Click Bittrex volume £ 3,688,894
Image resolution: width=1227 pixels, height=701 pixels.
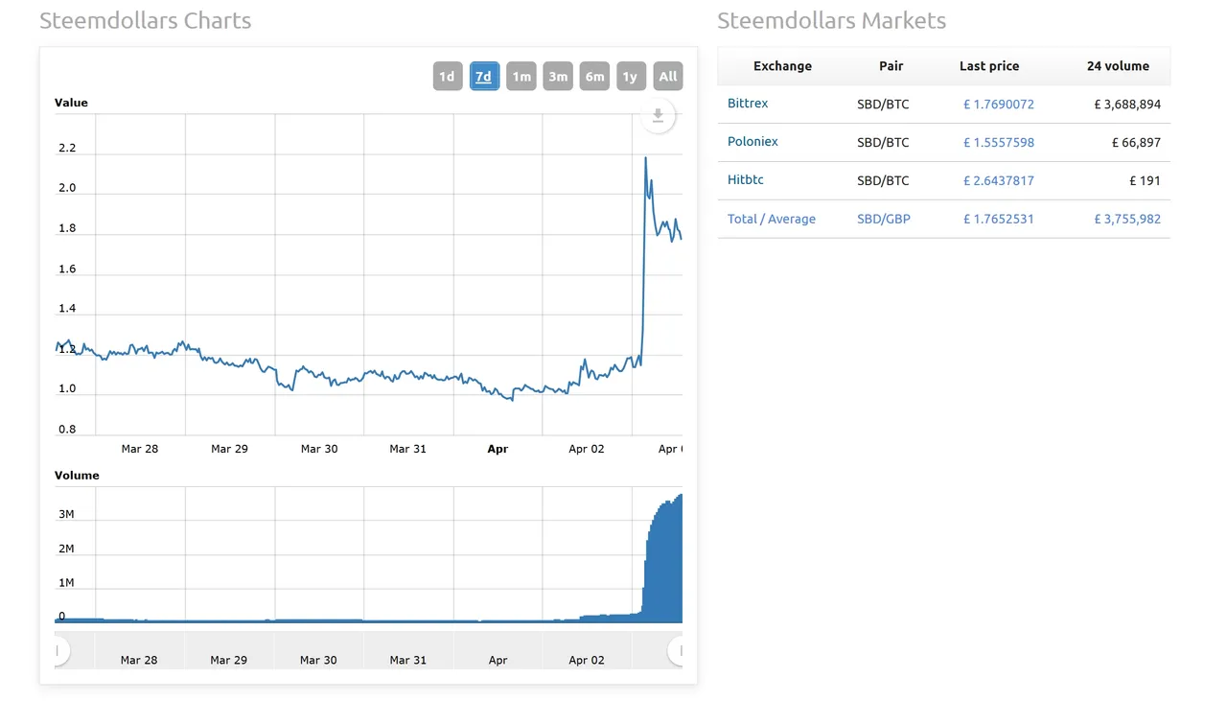(1127, 104)
